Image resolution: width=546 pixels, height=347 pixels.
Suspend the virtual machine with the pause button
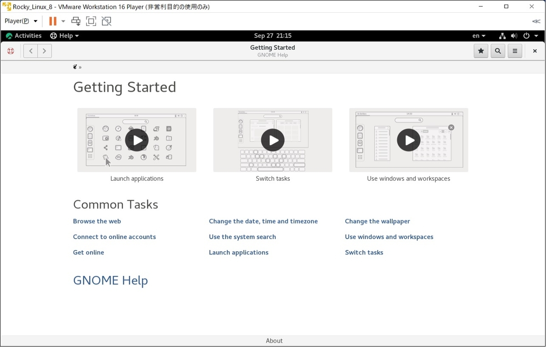point(51,21)
